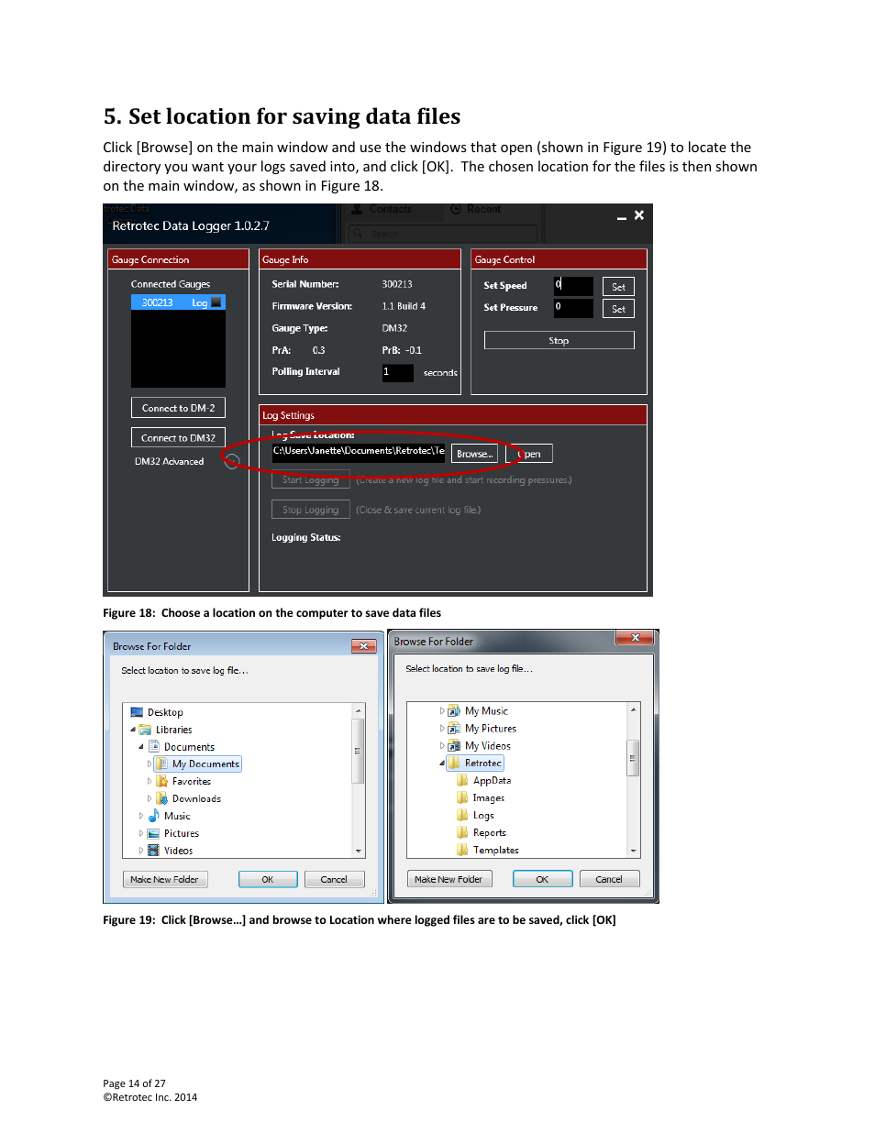Click Reports folder icon in right dialog
The image size is (875, 1132).
[x=462, y=832]
